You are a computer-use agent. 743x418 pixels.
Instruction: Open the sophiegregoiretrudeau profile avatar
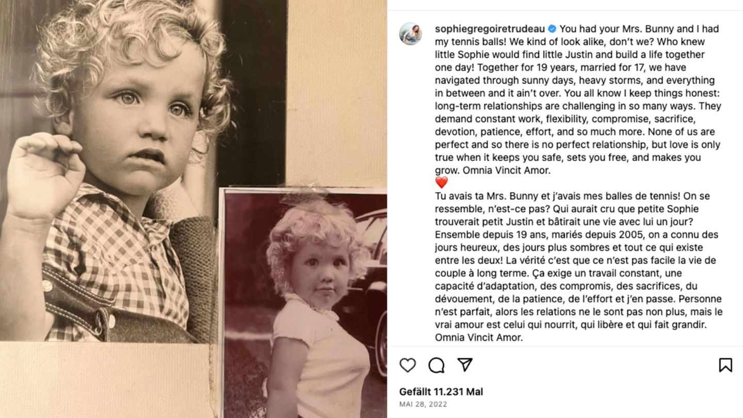point(410,34)
